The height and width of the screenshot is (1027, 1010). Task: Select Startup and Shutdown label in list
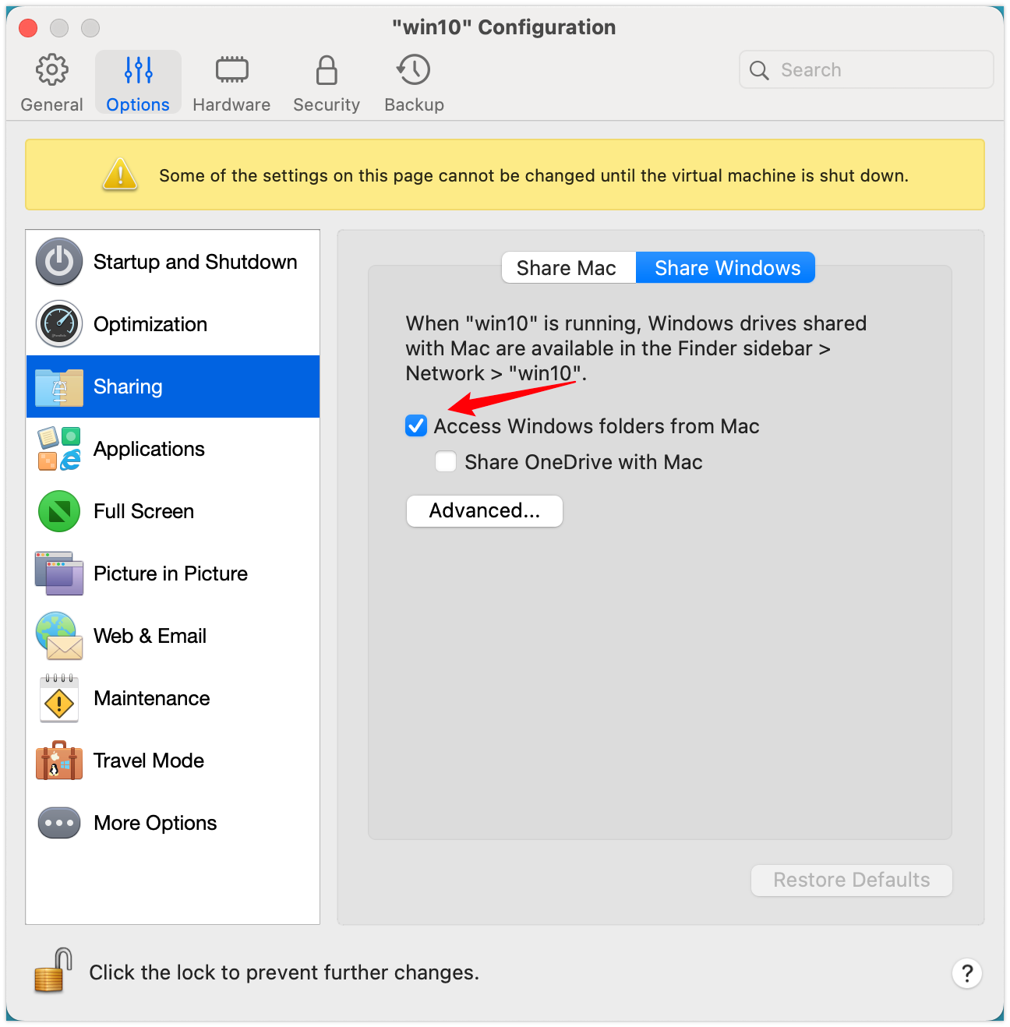[196, 262]
